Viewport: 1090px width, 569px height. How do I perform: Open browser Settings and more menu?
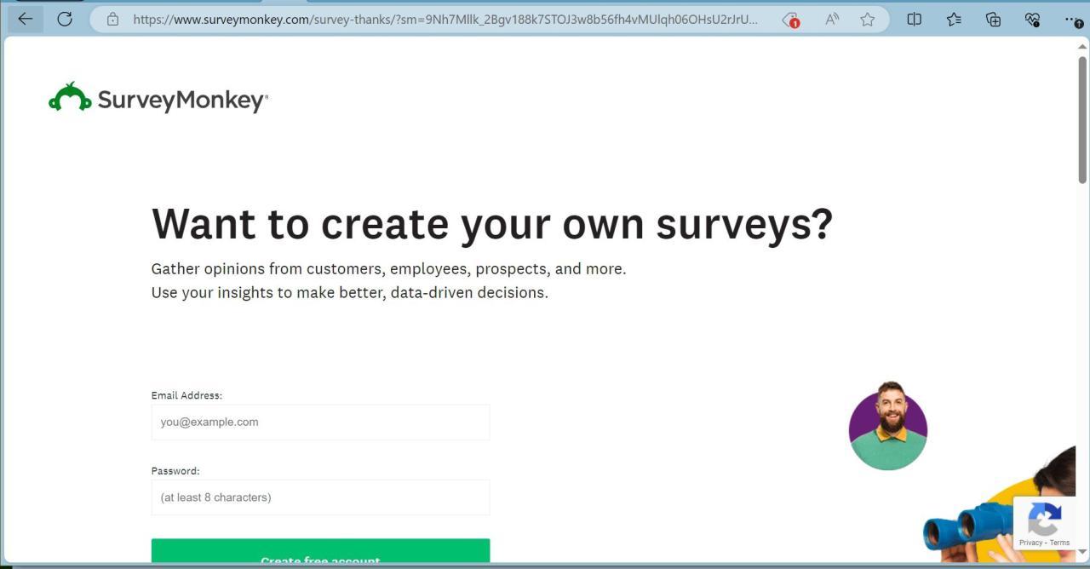point(1072,20)
